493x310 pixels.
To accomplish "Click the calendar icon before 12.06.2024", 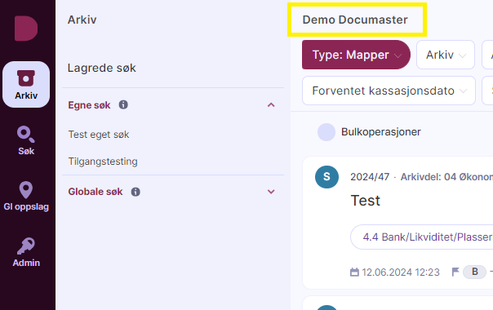I will tap(354, 272).
